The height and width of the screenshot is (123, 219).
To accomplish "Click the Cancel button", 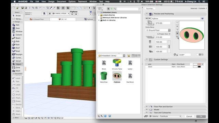I will 189,116.
